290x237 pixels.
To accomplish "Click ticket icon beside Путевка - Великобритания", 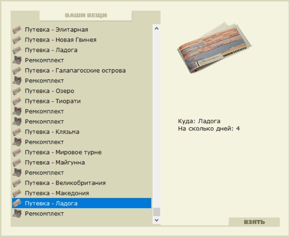I will (x=17, y=183).
